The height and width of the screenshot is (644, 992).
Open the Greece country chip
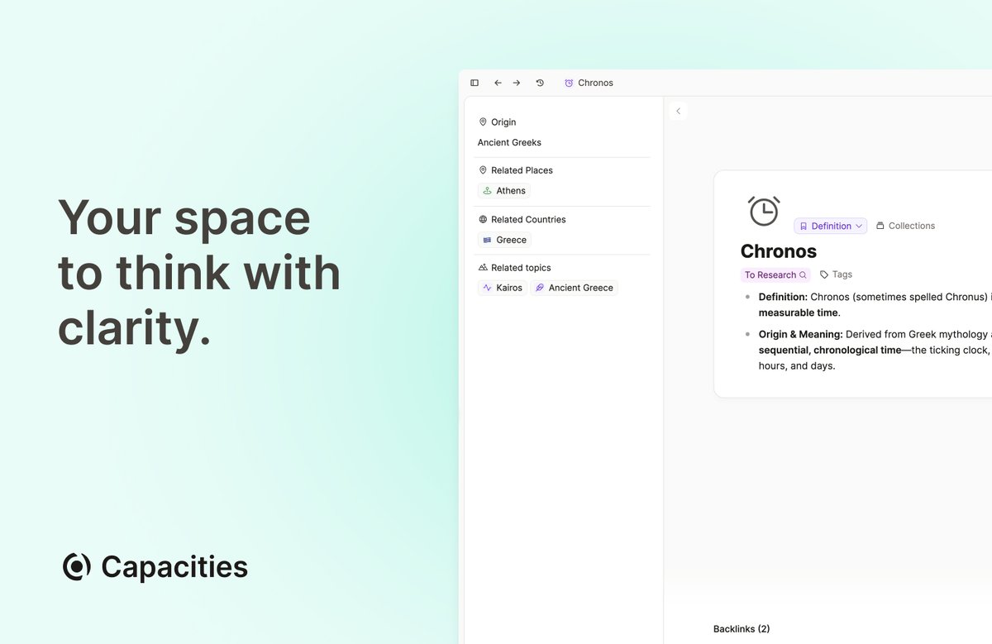pos(504,240)
